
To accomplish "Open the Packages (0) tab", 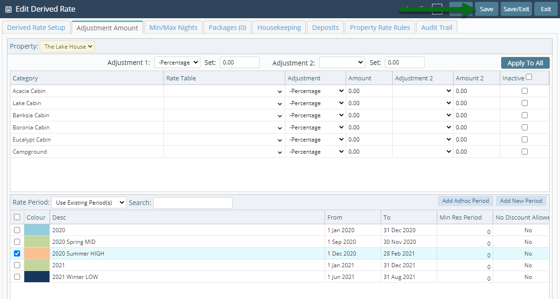I will (227, 28).
